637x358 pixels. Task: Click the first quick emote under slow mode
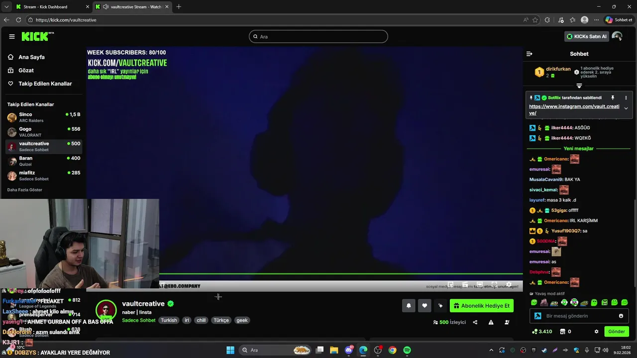point(534,302)
